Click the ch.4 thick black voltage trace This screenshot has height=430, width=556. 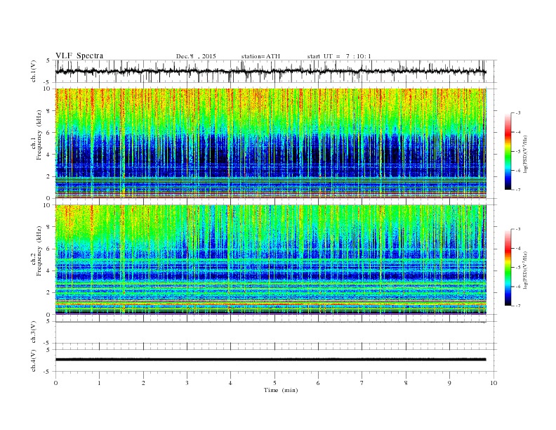(270, 360)
